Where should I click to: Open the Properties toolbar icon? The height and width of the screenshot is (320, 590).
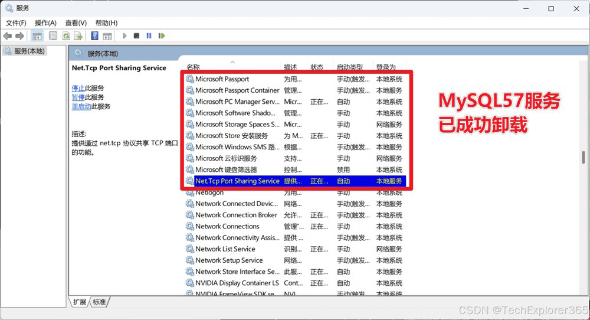(x=53, y=36)
